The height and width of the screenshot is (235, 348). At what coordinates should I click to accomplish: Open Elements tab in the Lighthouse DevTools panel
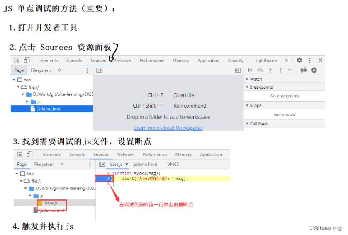pyautogui.click(x=49, y=60)
